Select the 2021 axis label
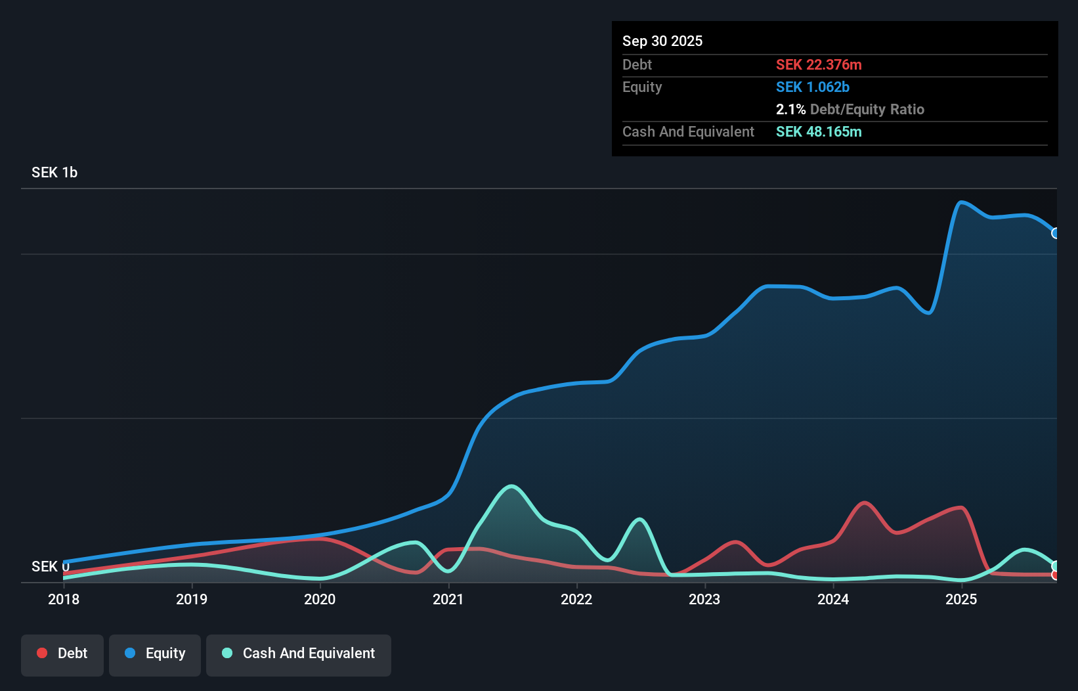Screen dimensions: 1078x691 (x=448, y=599)
